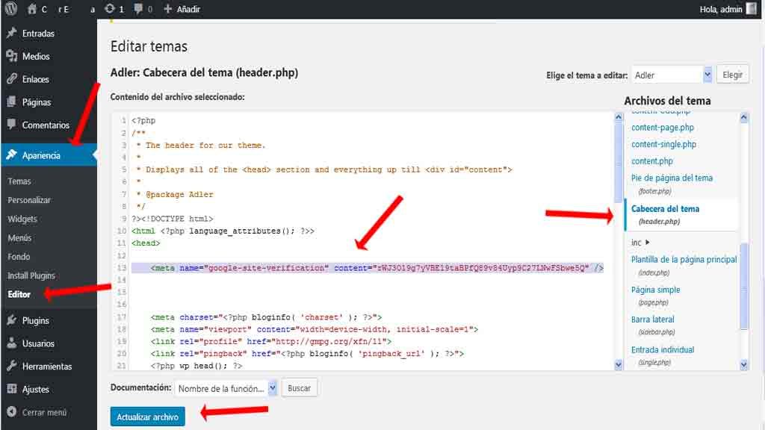The width and height of the screenshot is (765, 430).
Task: Click the wp_head() line in editor
Action: pyautogui.click(x=196, y=365)
